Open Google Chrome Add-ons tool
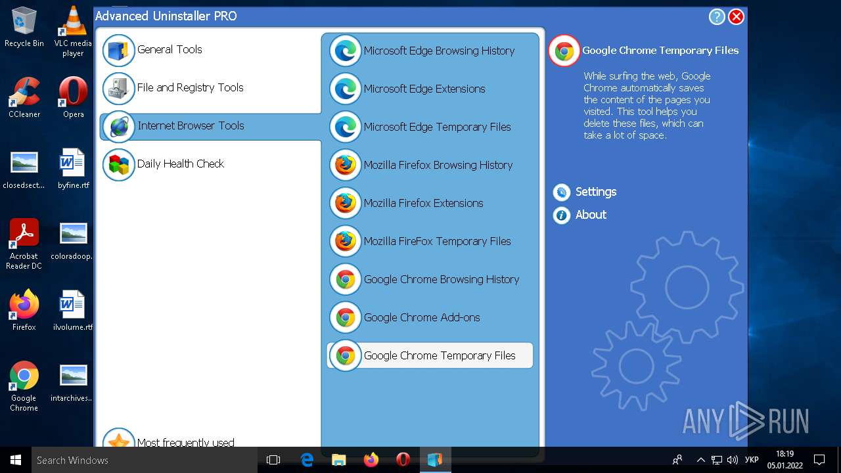This screenshot has width=841, height=473. (x=422, y=317)
